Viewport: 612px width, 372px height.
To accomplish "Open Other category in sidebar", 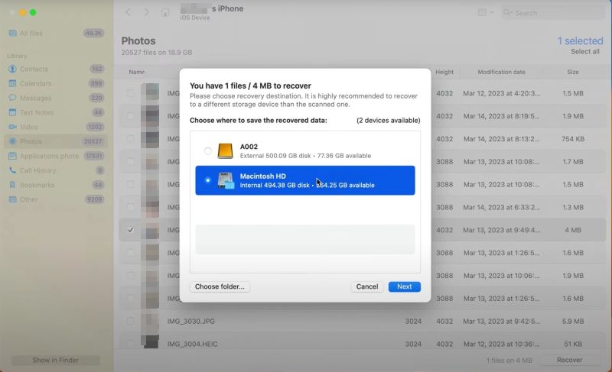I will [x=56, y=199].
